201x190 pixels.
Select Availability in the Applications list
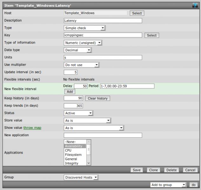click(x=73, y=146)
